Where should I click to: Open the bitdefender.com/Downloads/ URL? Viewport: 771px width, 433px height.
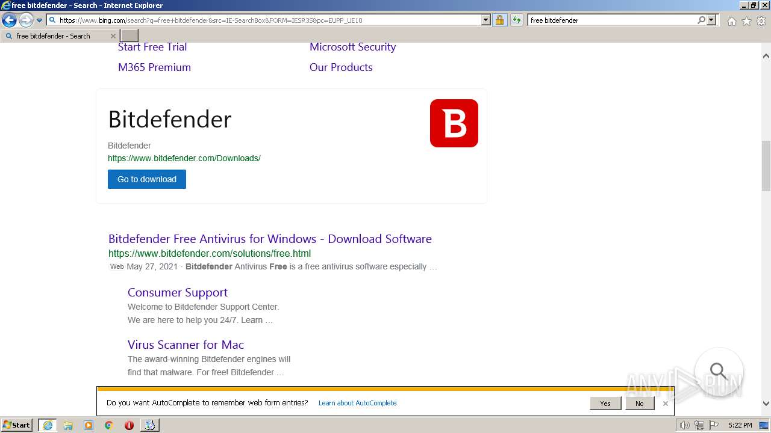184,158
